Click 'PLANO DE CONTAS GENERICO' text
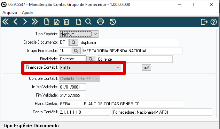 coord(112,104)
